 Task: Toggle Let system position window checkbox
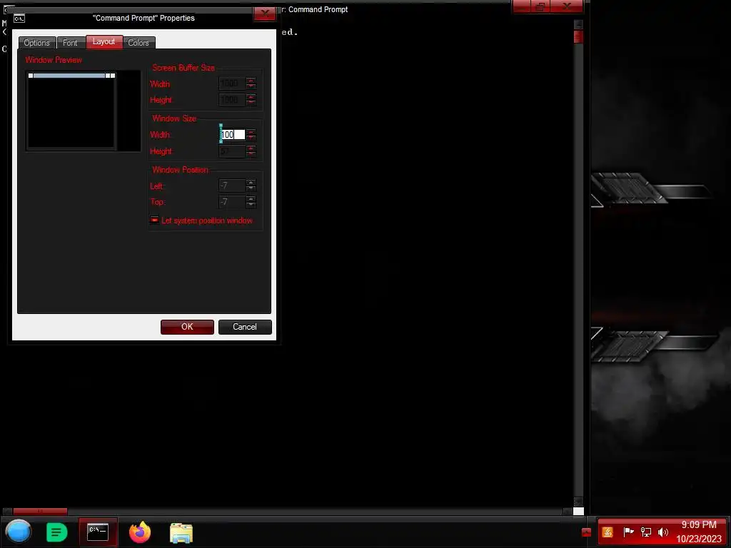(x=154, y=220)
